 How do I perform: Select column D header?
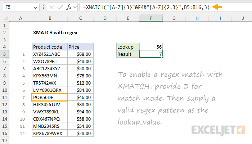[105, 18]
